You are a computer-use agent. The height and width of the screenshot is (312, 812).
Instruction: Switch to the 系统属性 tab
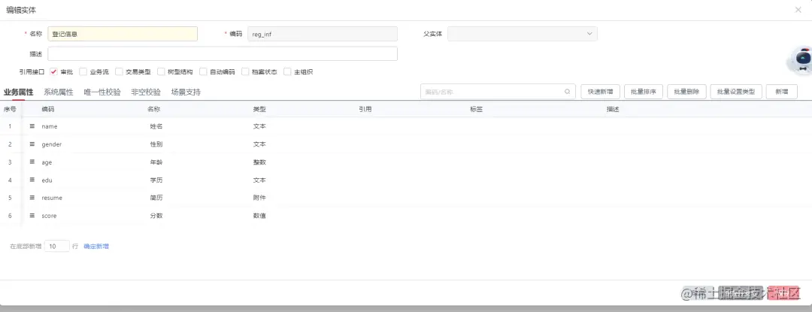point(59,92)
